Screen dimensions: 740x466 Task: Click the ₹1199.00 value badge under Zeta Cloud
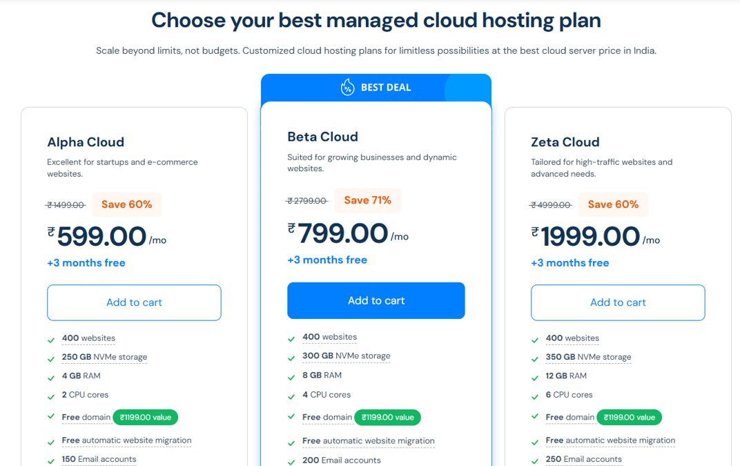(629, 417)
